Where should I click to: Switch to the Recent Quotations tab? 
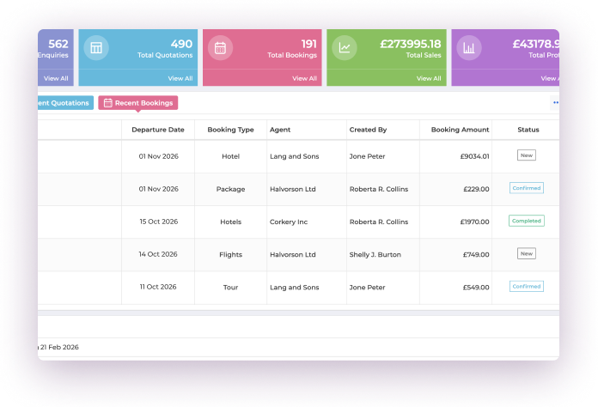(x=65, y=103)
